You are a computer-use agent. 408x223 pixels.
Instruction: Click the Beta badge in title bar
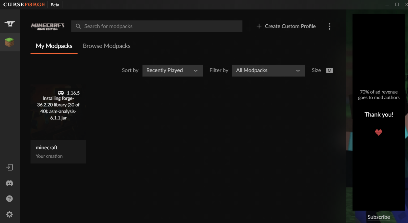(55, 5)
